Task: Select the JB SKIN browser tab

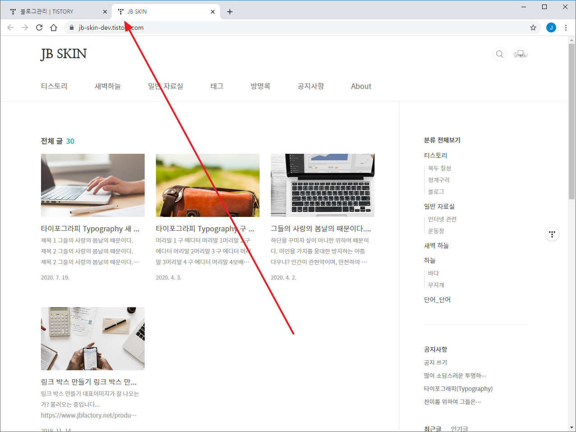Action: pyautogui.click(x=166, y=12)
